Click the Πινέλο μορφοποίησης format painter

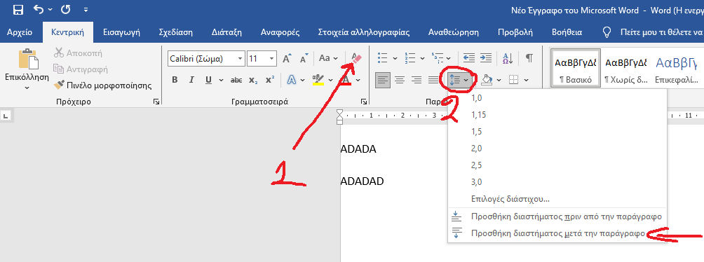(x=102, y=85)
